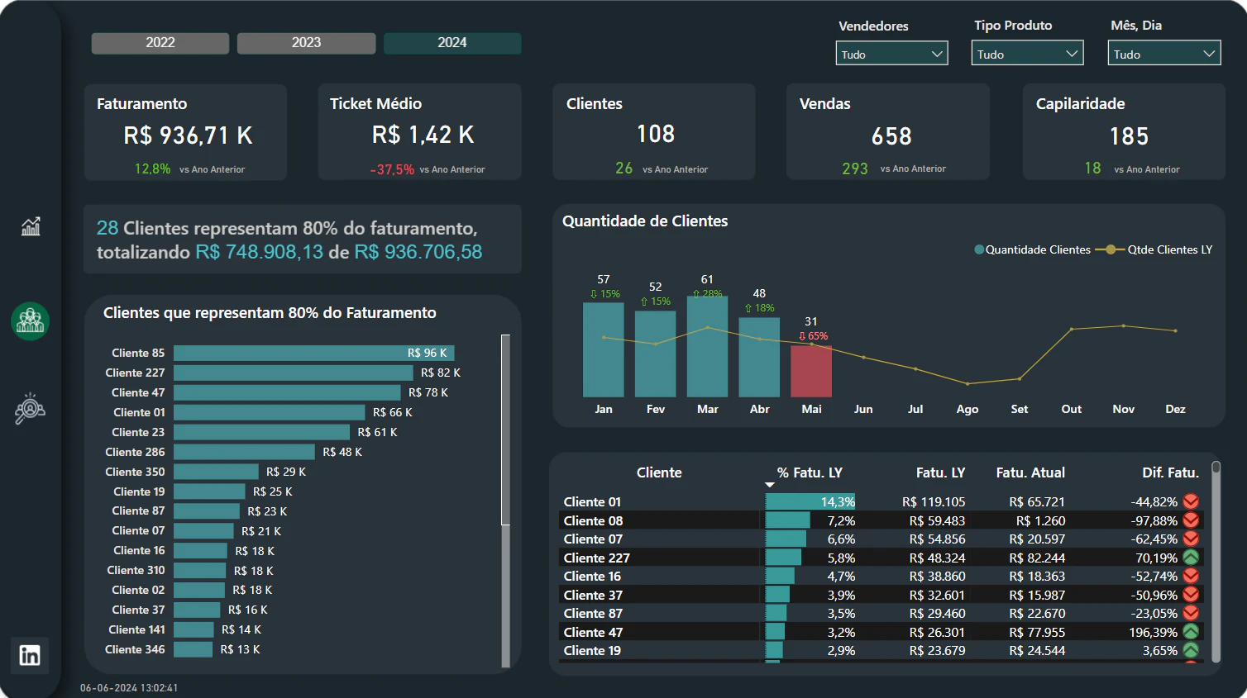Click the Cliente 227 name in the table
The height and width of the screenshot is (698, 1247).
597,558
